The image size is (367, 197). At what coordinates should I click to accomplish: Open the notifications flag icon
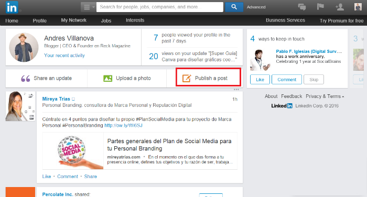[320, 7]
